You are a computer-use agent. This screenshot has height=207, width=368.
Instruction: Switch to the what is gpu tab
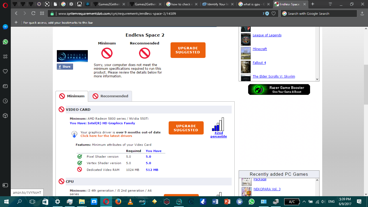[255, 4]
